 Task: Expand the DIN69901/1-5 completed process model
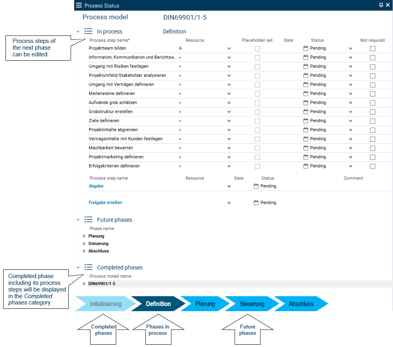tap(84, 284)
